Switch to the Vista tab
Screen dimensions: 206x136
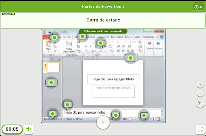point(137,37)
